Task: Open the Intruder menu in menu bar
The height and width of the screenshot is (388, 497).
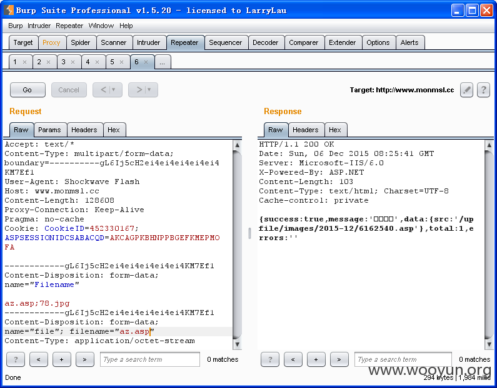Action: coord(39,26)
